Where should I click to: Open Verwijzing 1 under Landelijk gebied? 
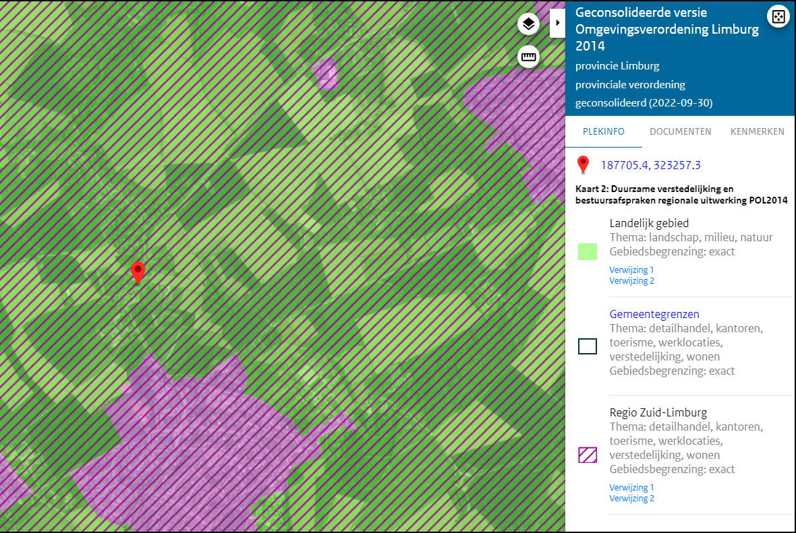coord(631,269)
